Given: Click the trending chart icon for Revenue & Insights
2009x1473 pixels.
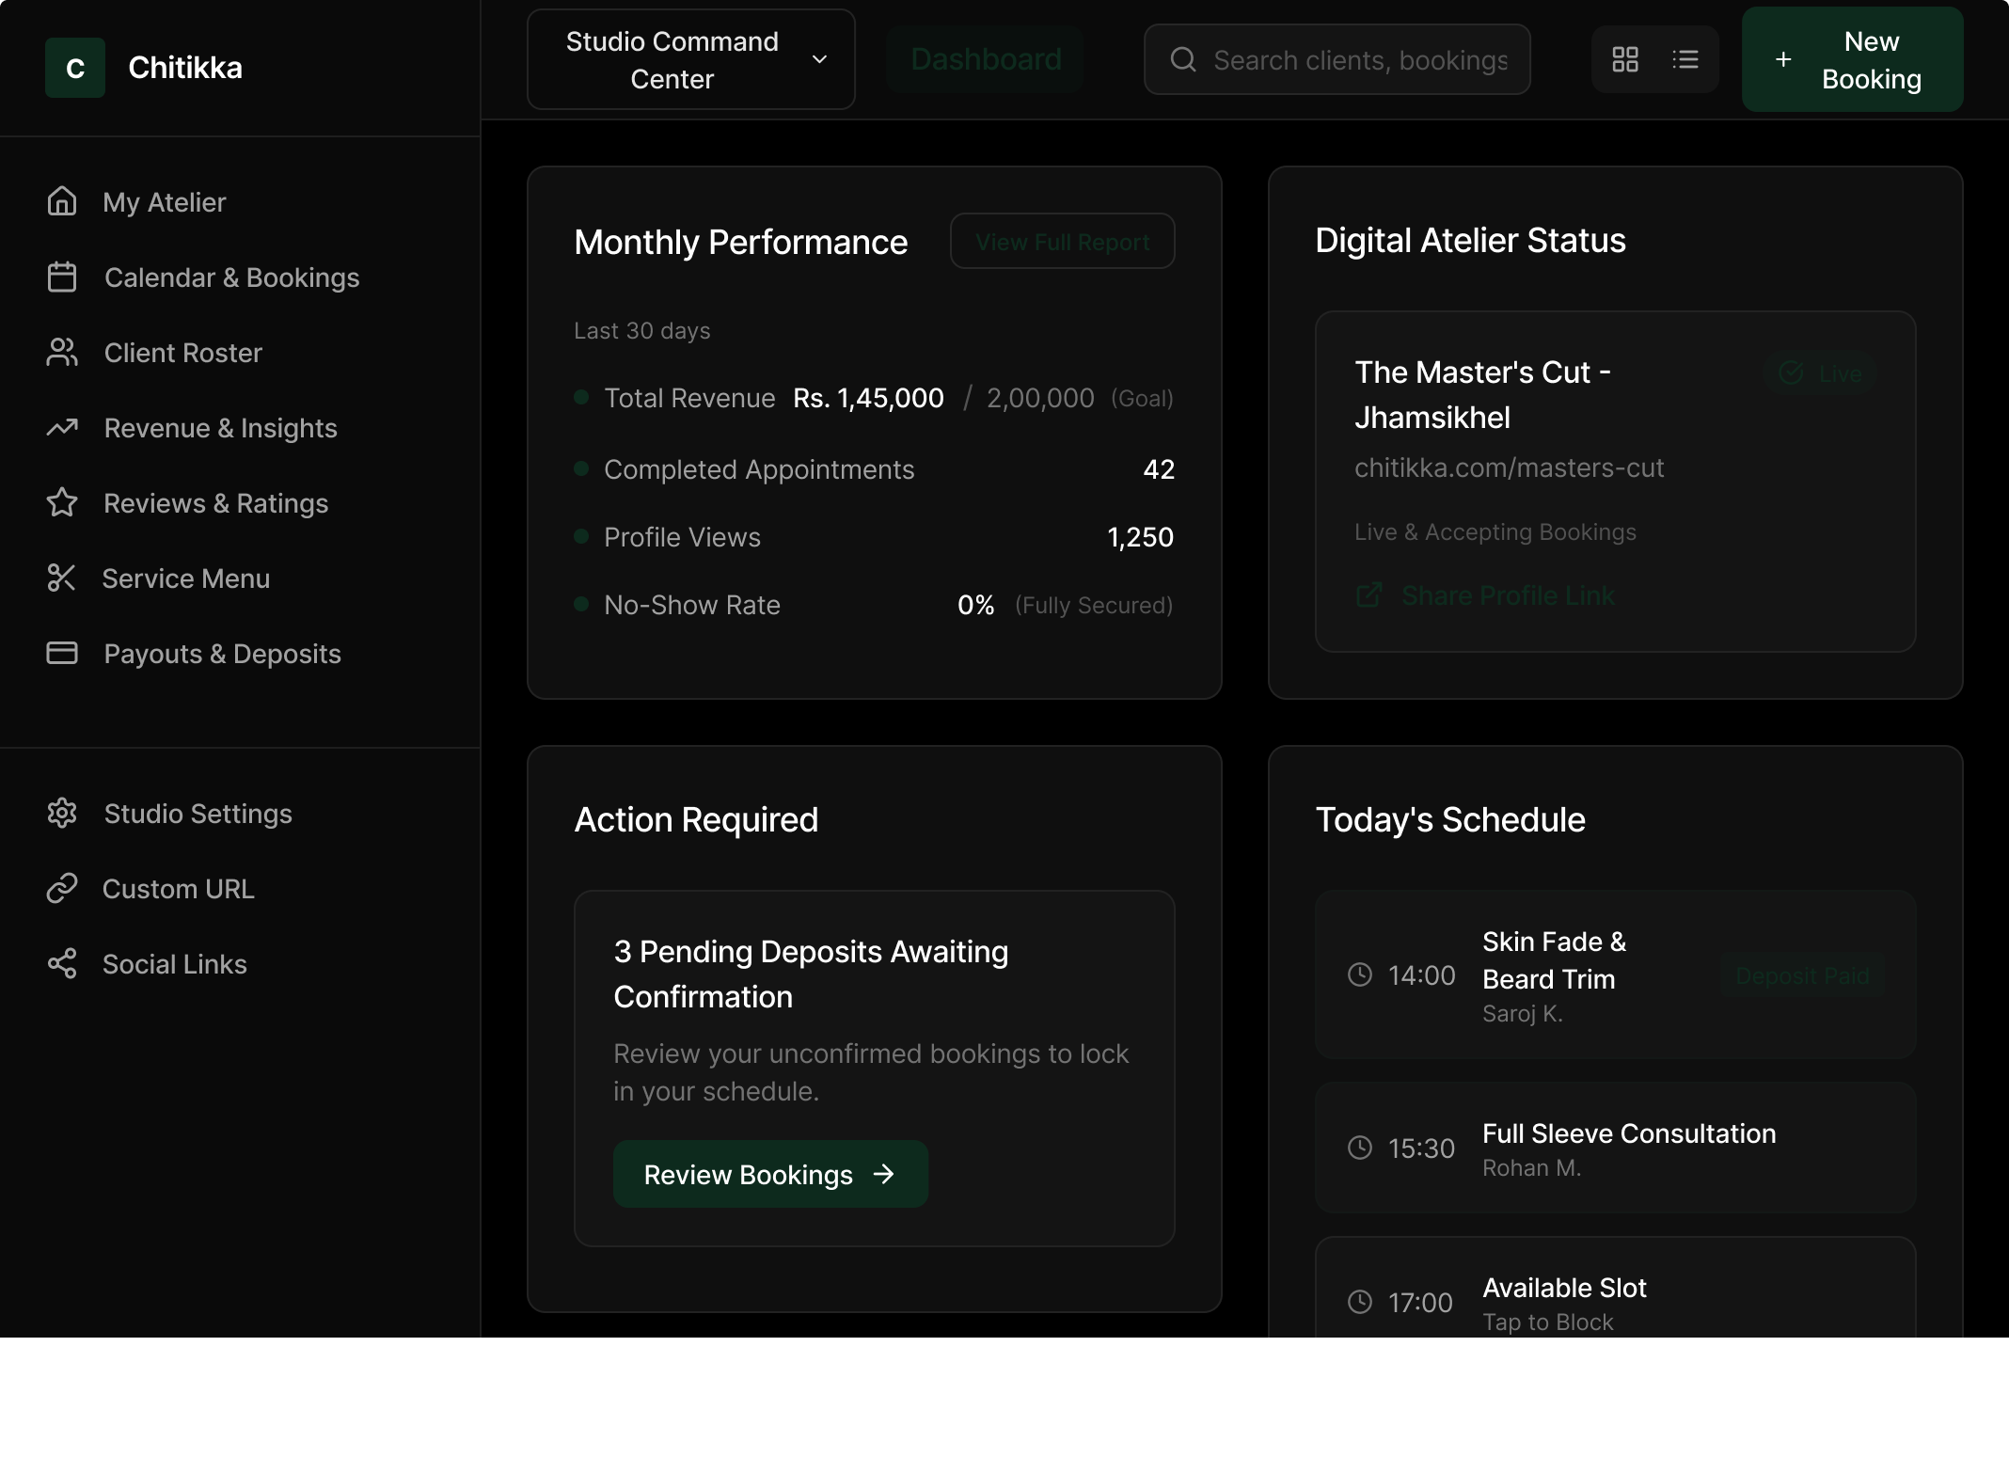Looking at the screenshot, I should (62, 427).
